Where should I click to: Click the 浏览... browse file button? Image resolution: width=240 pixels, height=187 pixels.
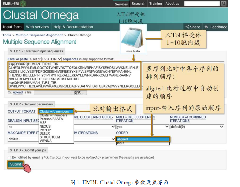79,93
